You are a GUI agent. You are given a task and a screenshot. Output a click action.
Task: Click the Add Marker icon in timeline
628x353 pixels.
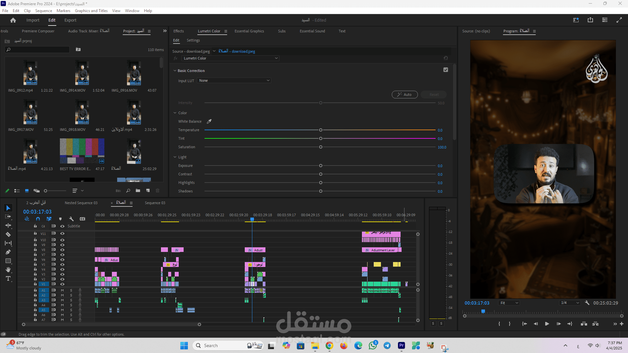click(60, 219)
